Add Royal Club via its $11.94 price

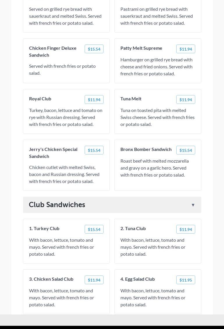[94, 99]
